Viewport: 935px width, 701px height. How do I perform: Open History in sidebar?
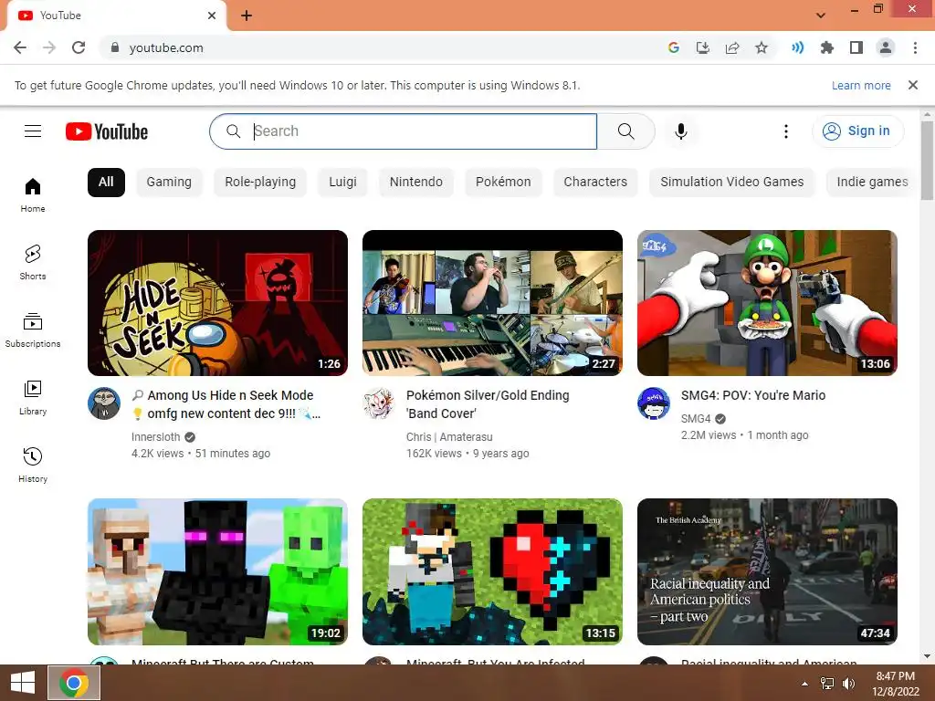tap(33, 465)
